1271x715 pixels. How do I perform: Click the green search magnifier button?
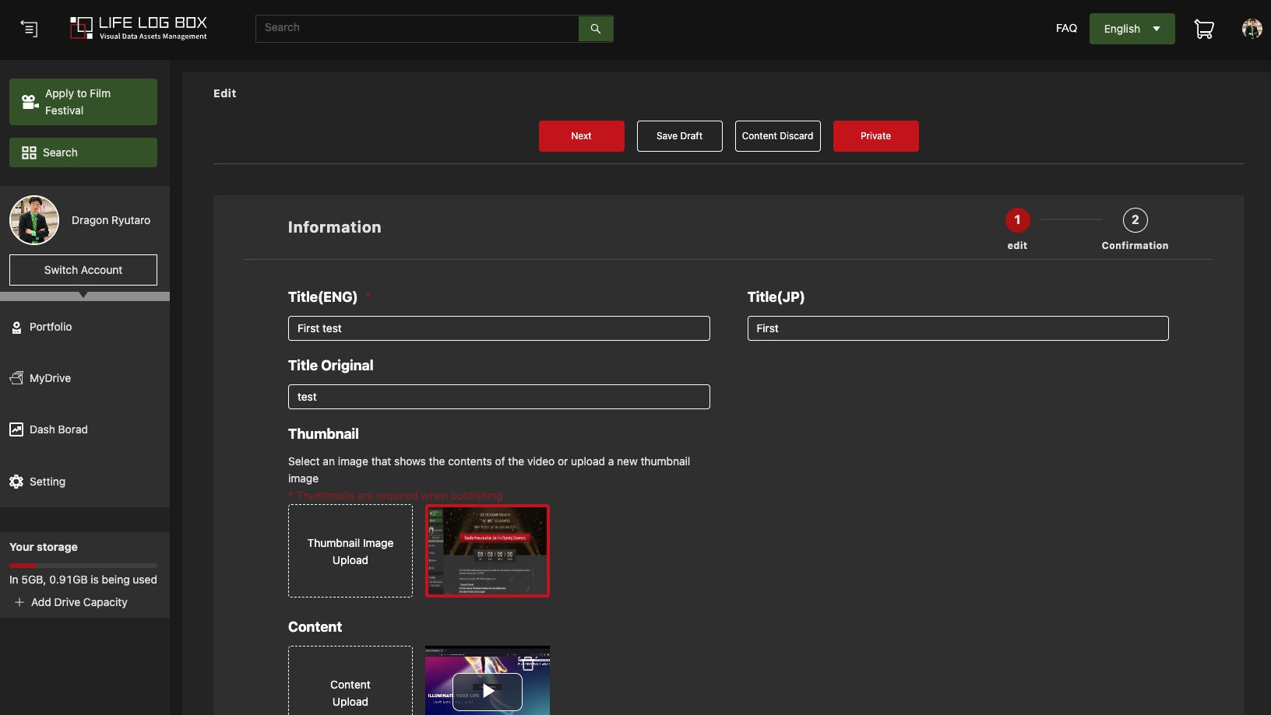(x=596, y=29)
